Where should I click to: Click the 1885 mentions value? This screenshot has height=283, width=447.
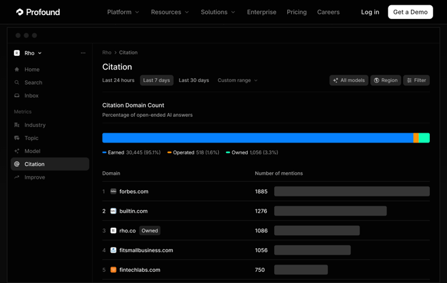[261, 192]
